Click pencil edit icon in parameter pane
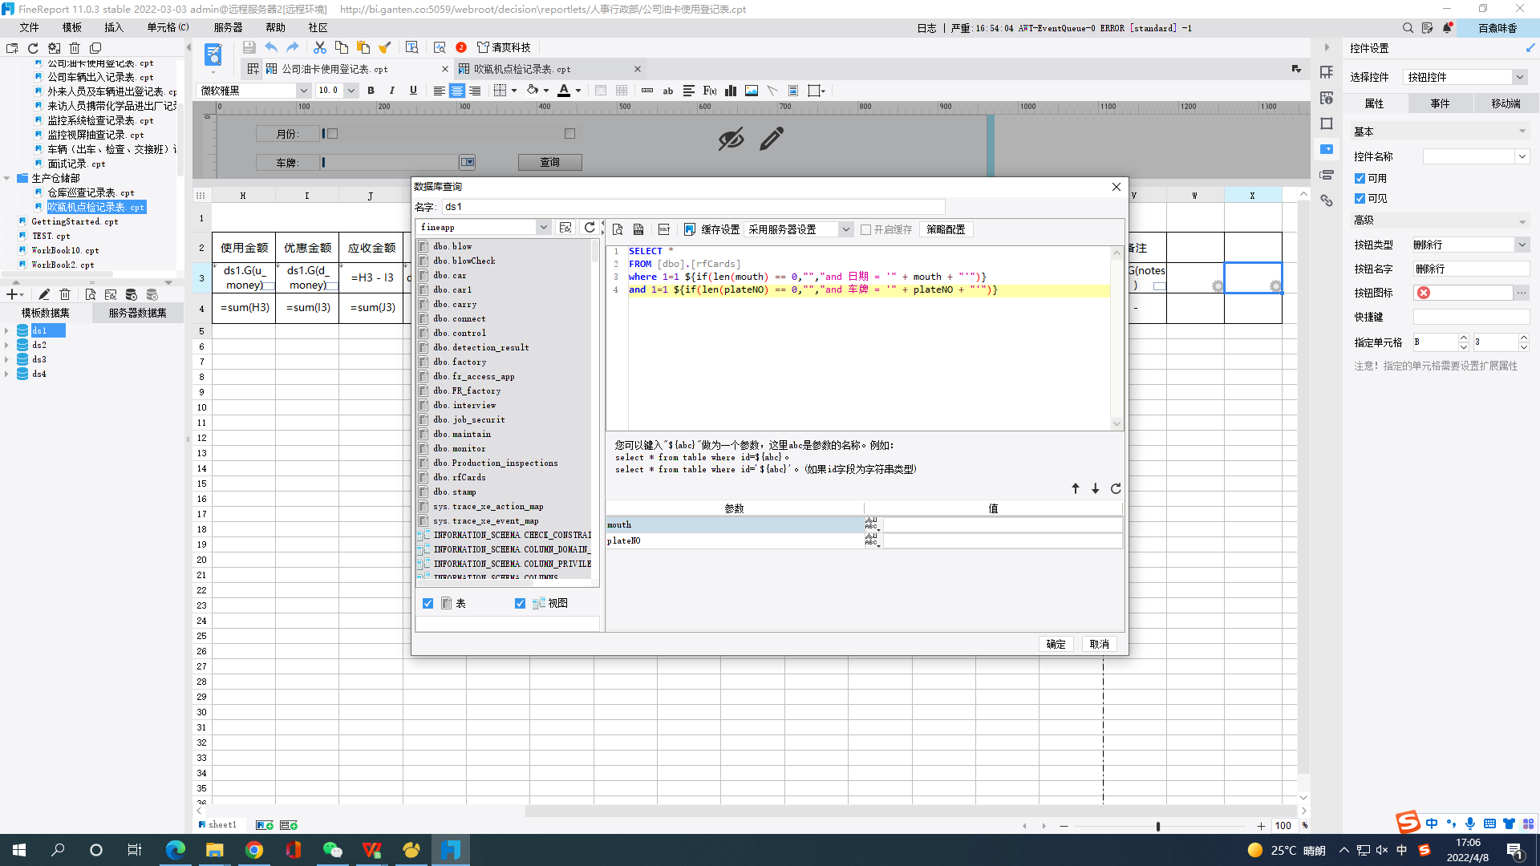This screenshot has height=866, width=1540. [772, 139]
